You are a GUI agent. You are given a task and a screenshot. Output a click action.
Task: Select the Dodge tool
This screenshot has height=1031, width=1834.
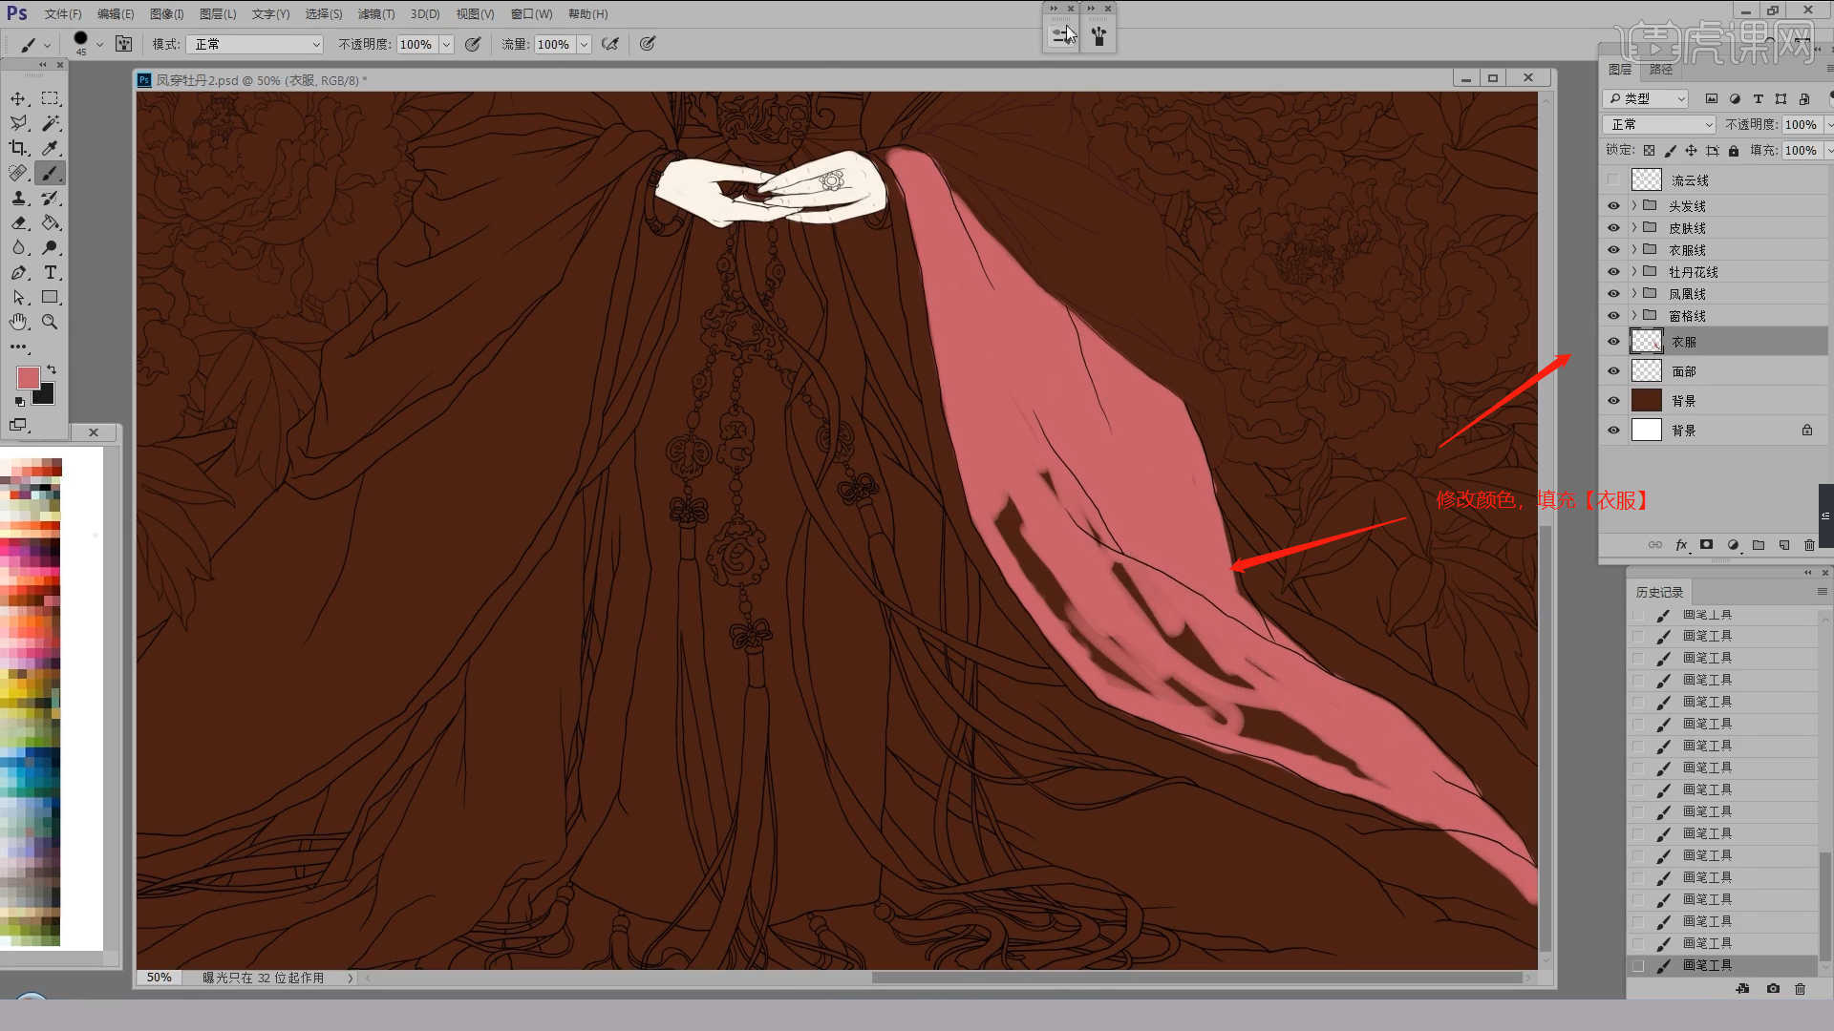click(x=51, y=247)
